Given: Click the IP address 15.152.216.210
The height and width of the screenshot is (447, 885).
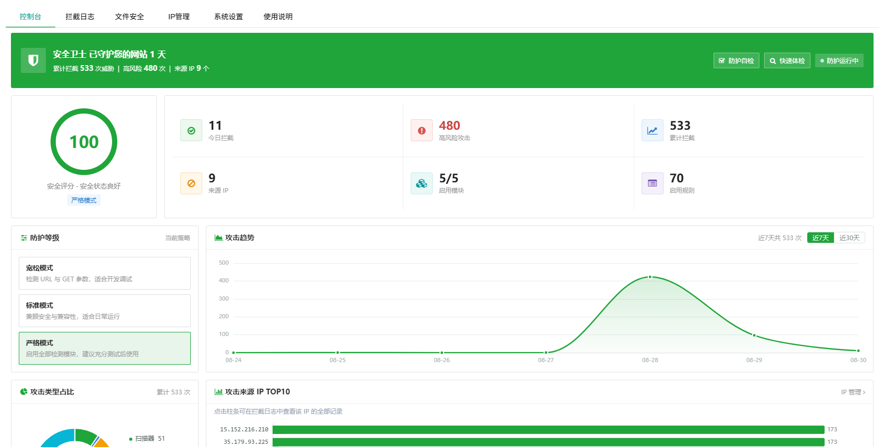Looking at the screenshot, I should (244, 430).
